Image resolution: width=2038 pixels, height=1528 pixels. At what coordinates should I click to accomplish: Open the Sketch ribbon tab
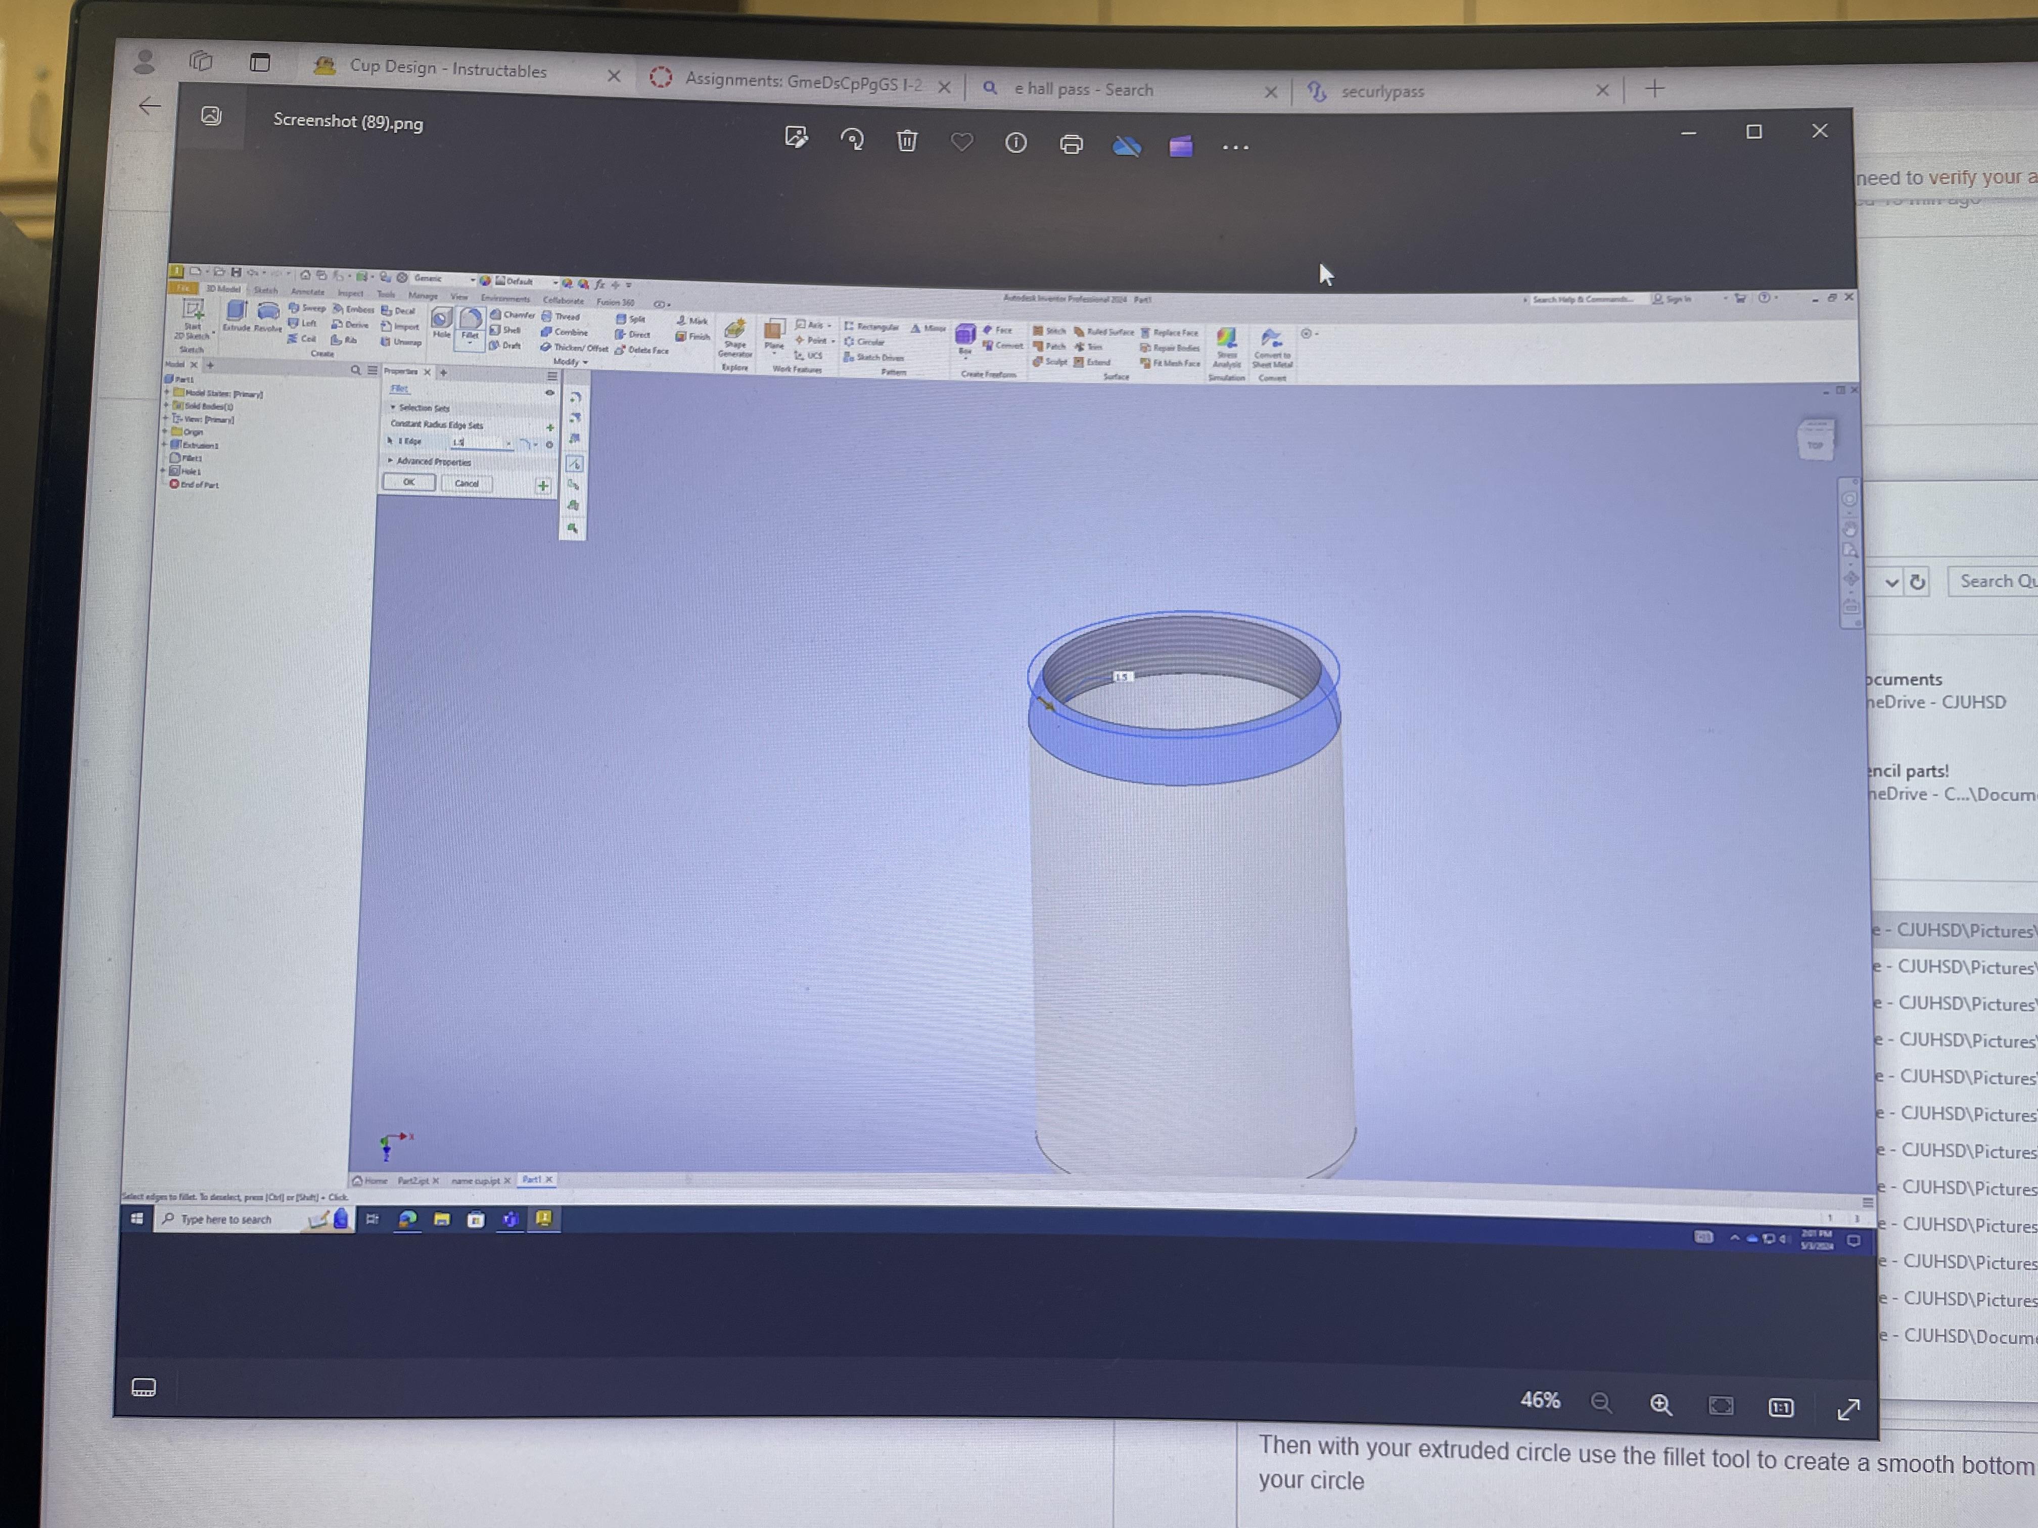click(265, 290)
